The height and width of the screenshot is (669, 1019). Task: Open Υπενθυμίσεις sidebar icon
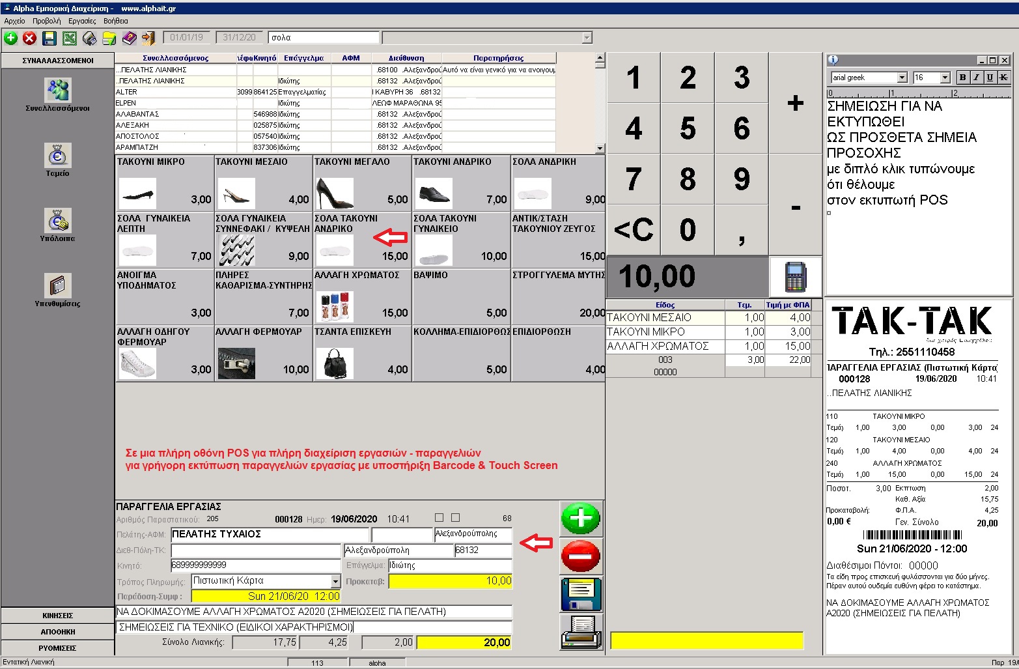coord(57,285)
